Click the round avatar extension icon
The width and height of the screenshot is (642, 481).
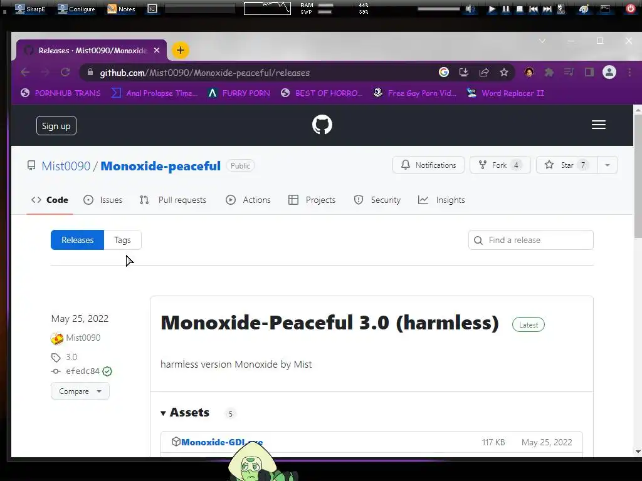(529, 73)
